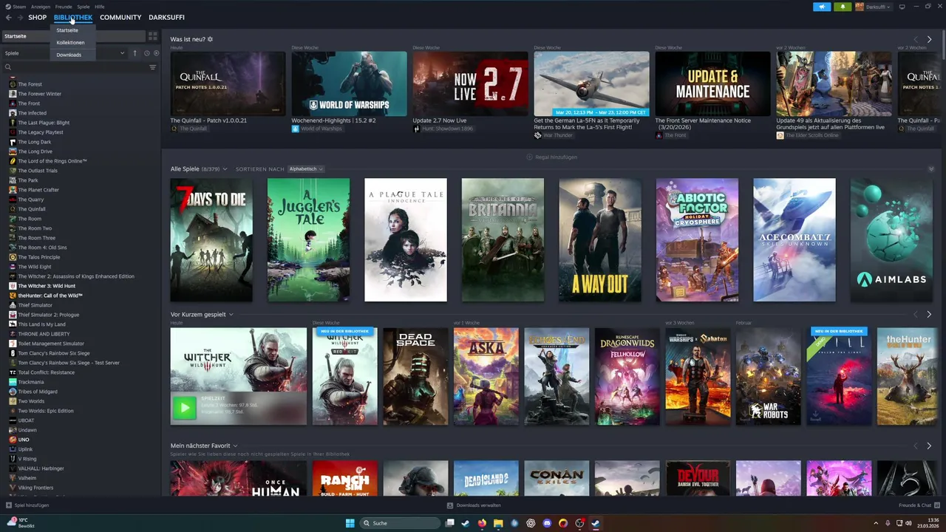Open the DARKSUFFI profile tab
The image size is (946, 532).
pyautogui.click(x=166, y=17)
